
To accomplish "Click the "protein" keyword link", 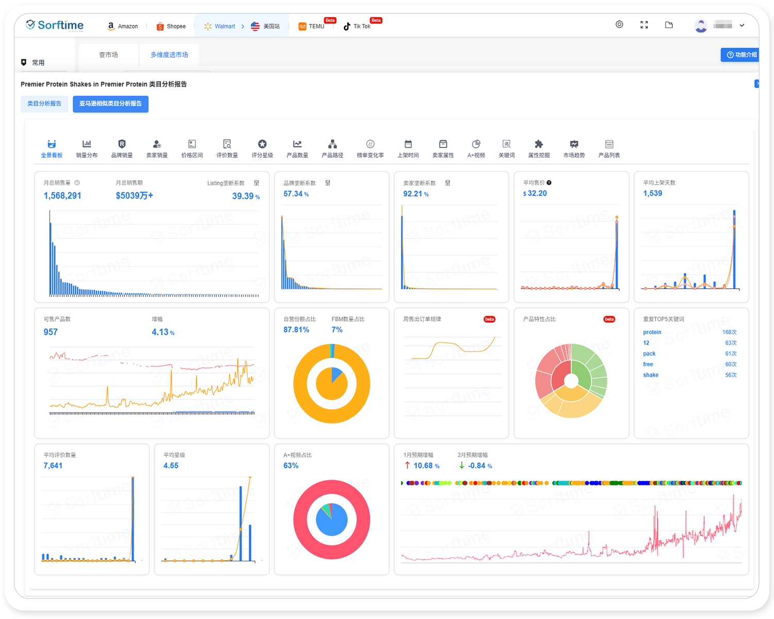I will pos(652,332).
